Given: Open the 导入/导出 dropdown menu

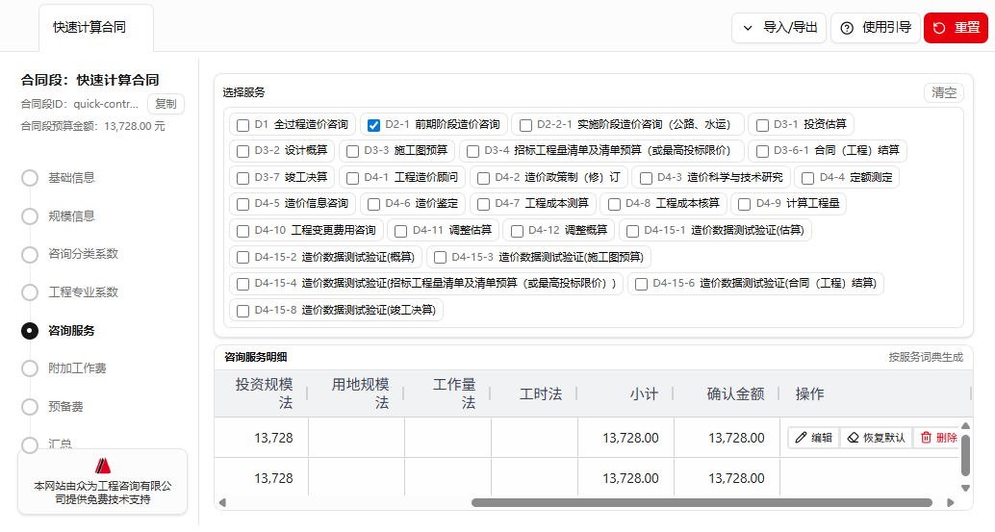Looking at the screenshot, I should click(778, 28).
